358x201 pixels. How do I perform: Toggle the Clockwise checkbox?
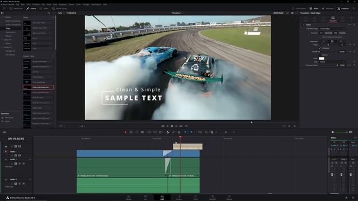tap(320, 48)
